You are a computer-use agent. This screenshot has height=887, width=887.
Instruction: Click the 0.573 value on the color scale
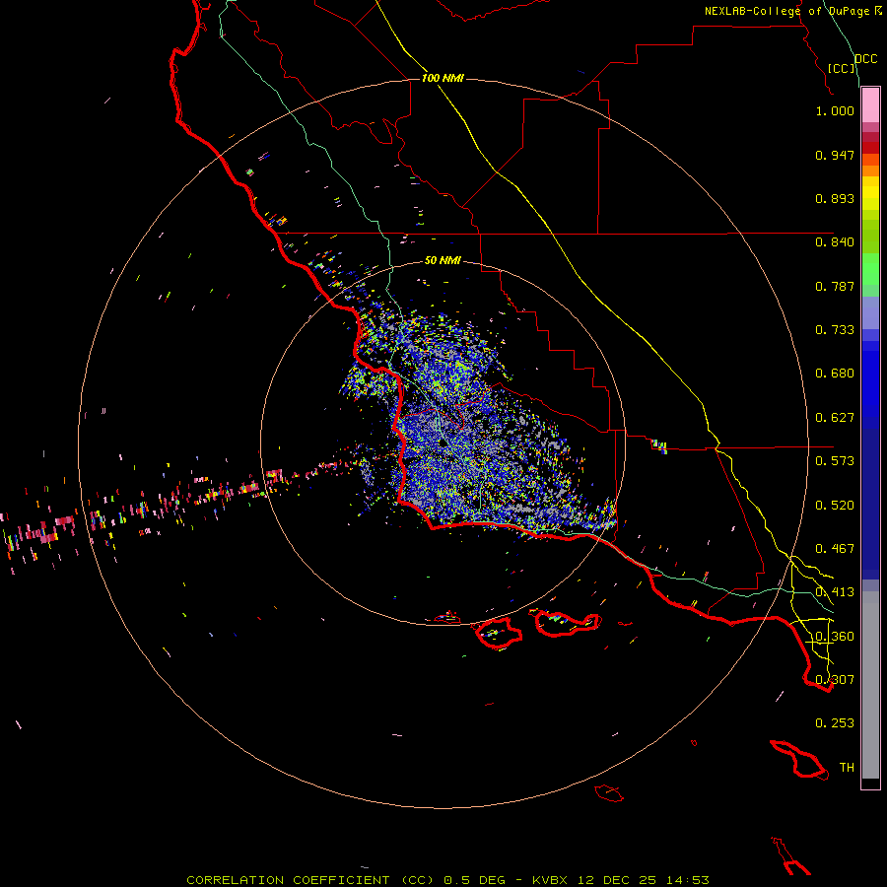coord(835,461)
